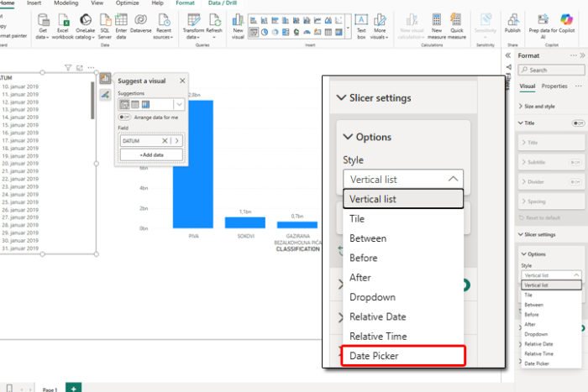Switch to the Modeling tab
Screen dimensions: 588x392
coord(66,3)
